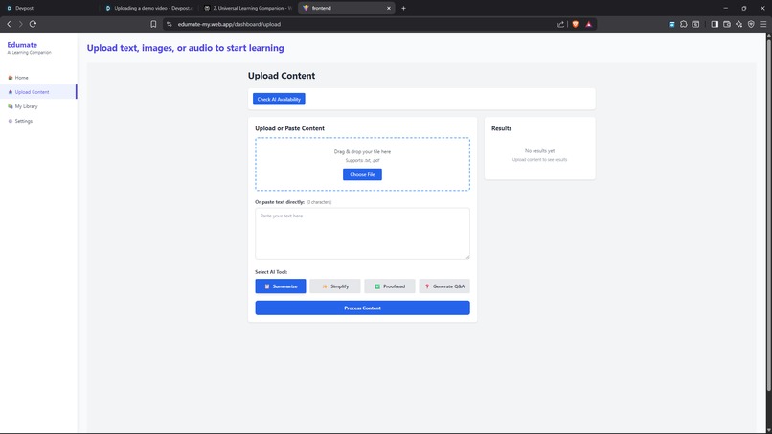Bookmark this page using the bookmark icon
Image resolution: width=772 pixels, height=434 pixels.
point(153,24)
